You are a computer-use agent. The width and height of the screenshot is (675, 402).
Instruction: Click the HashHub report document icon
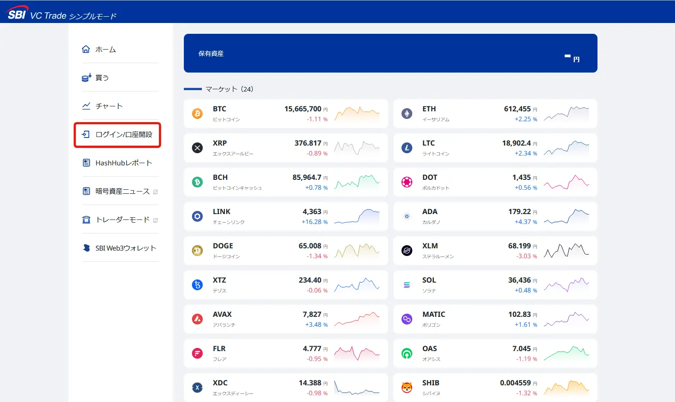pyautogui.click(x=86, y=163)
